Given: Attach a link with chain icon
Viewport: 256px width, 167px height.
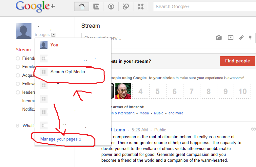Looking at the screenshot, I should tap(241, 38).
